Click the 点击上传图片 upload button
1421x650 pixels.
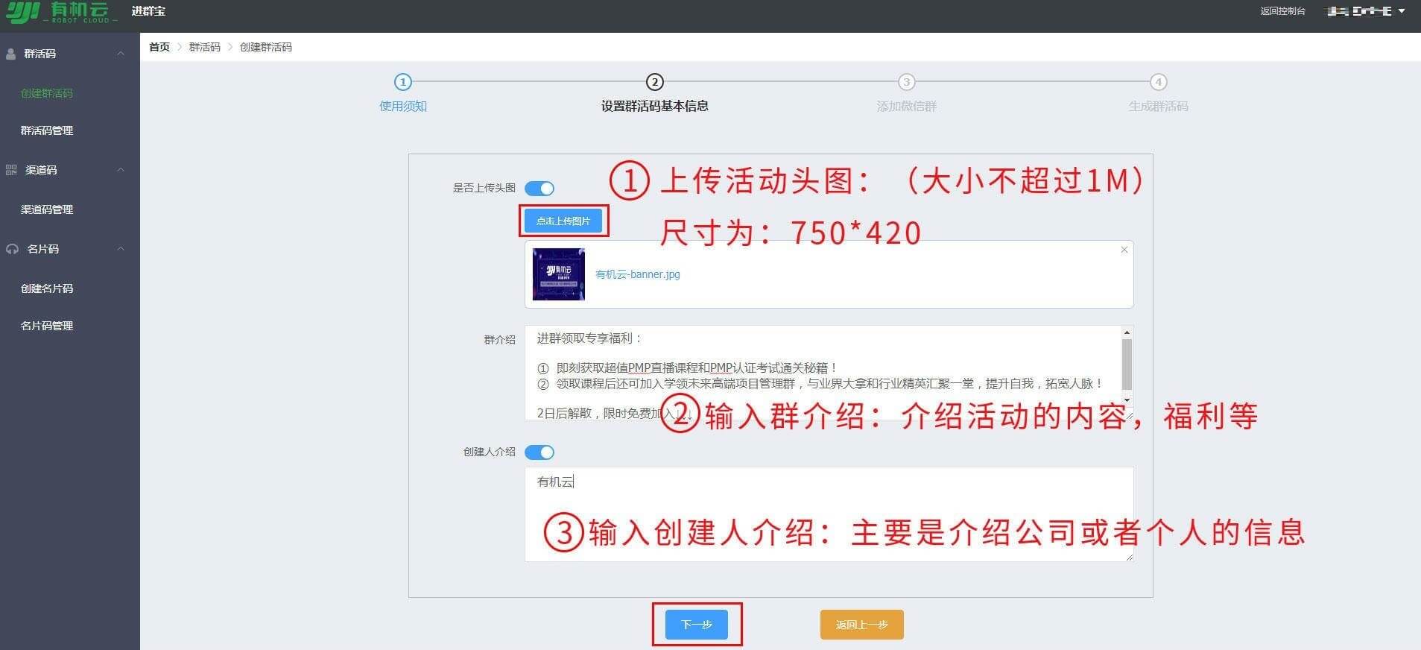click(x=563, y=221)
